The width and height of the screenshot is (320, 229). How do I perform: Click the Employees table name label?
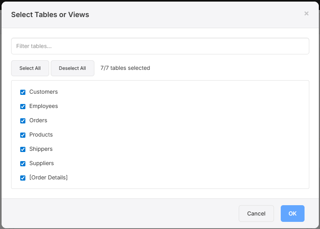pyautogui.click(x=44, y=106)
